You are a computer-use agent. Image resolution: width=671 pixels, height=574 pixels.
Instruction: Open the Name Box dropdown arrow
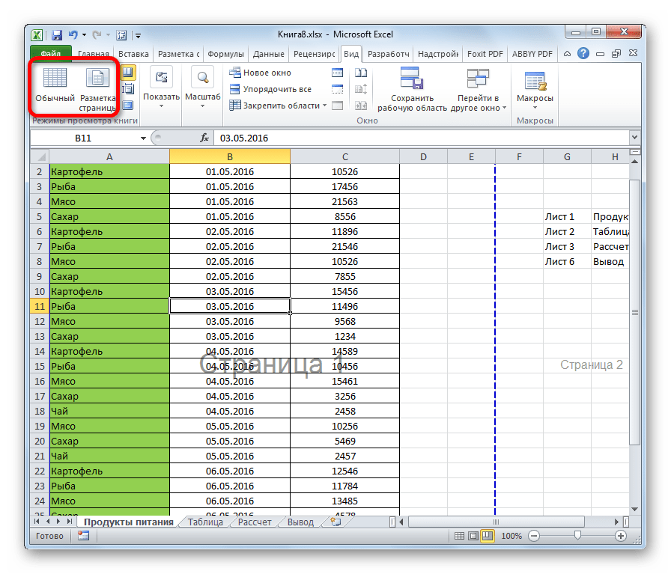pos(144,138)
